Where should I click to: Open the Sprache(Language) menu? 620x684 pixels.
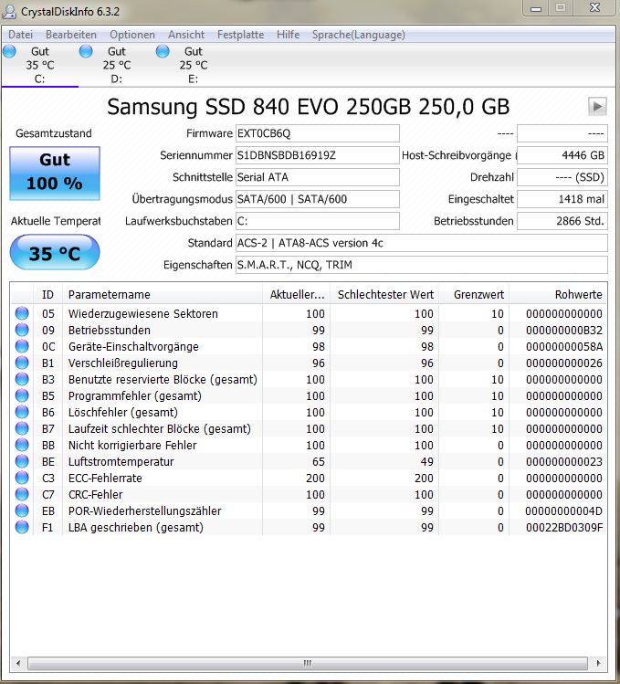tap(359, 35)
